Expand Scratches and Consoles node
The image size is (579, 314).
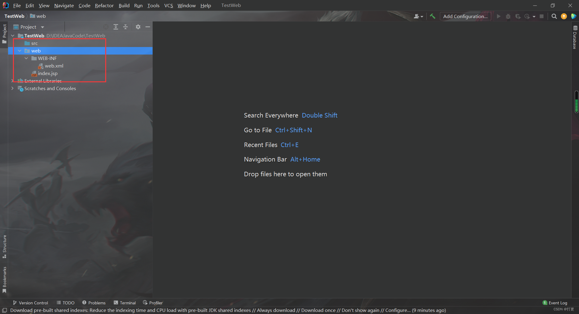tap(12, 88)
